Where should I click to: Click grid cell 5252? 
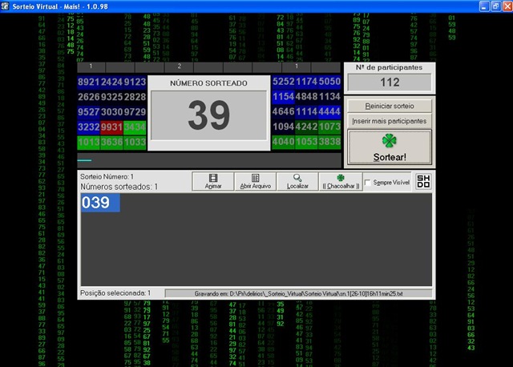point(283,82)
